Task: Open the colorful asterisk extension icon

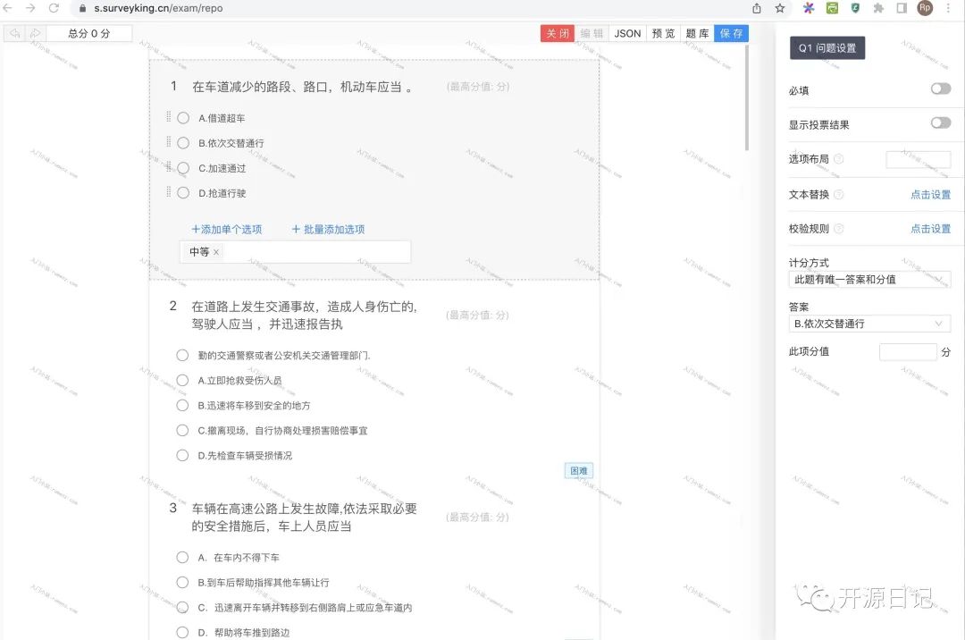Action: point(809,8)
